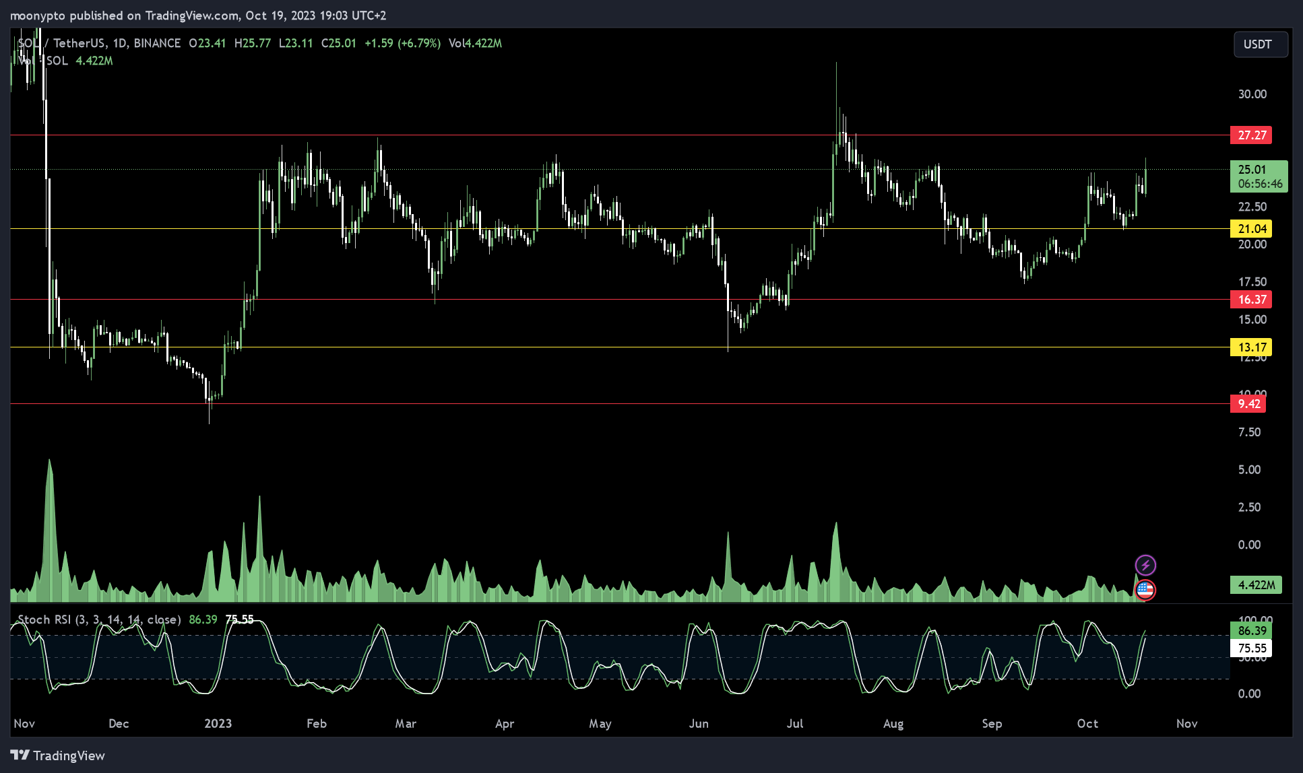Click the Feb label on time axis
Image resolution: width=1303 pixels, height=773 pixels.
pyautogui.click(x=317, y=724)
